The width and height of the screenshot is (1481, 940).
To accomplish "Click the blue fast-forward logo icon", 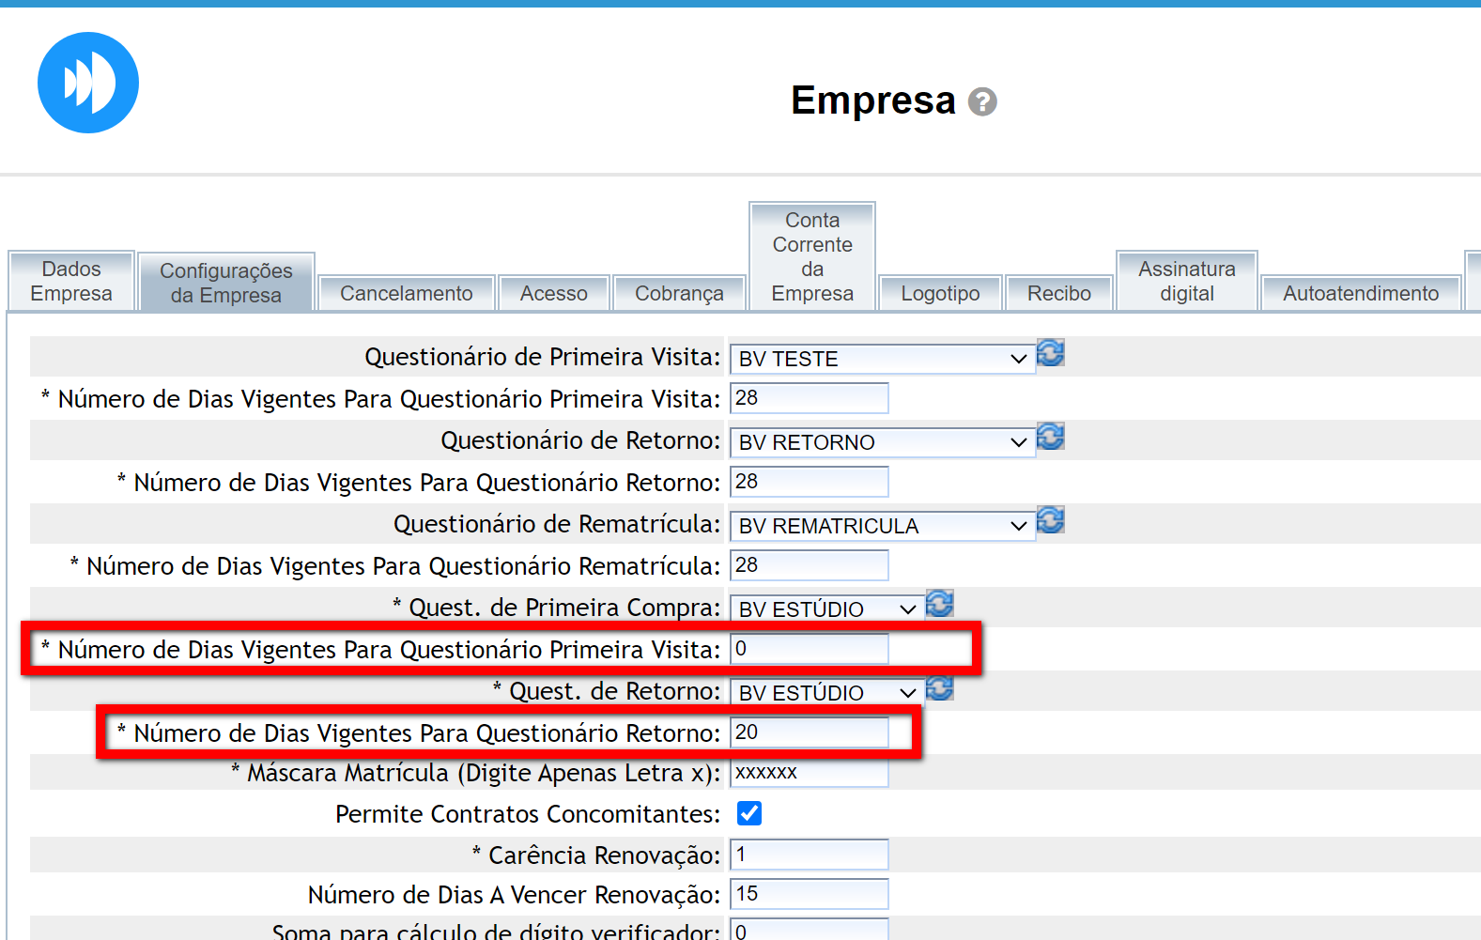I will click(88, 83).
